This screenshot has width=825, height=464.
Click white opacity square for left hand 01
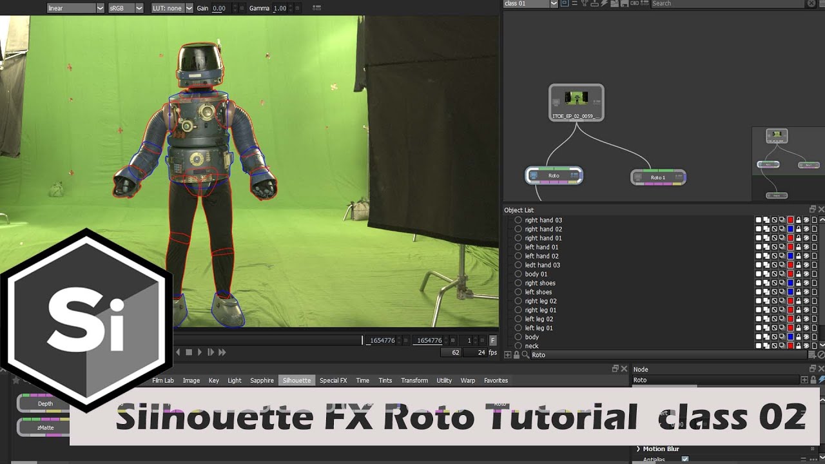tap(759, 247)
